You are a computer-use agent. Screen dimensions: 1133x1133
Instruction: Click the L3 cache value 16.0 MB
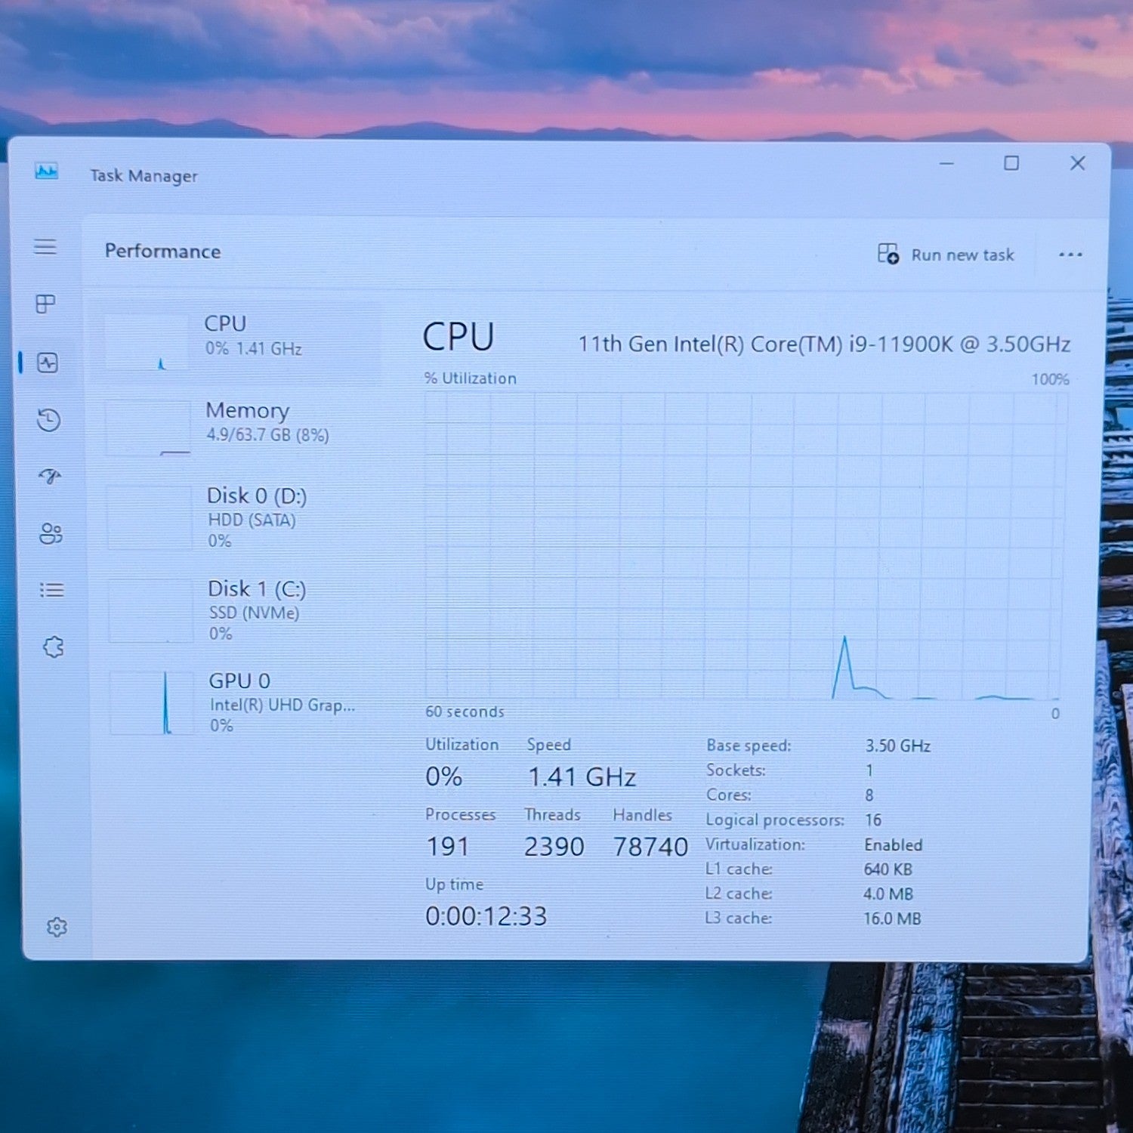892,919
